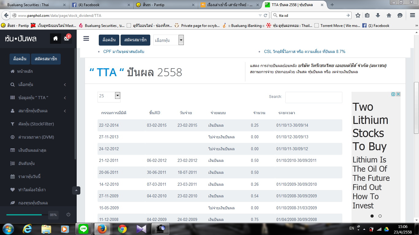Launch Internet Explorer from taskbar
The image size is (419, 235).
coord(27,229)
